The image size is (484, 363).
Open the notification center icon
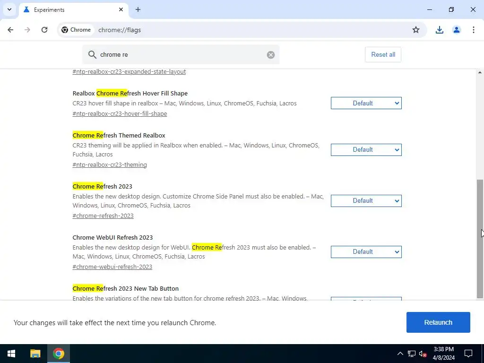coord(468,354)
